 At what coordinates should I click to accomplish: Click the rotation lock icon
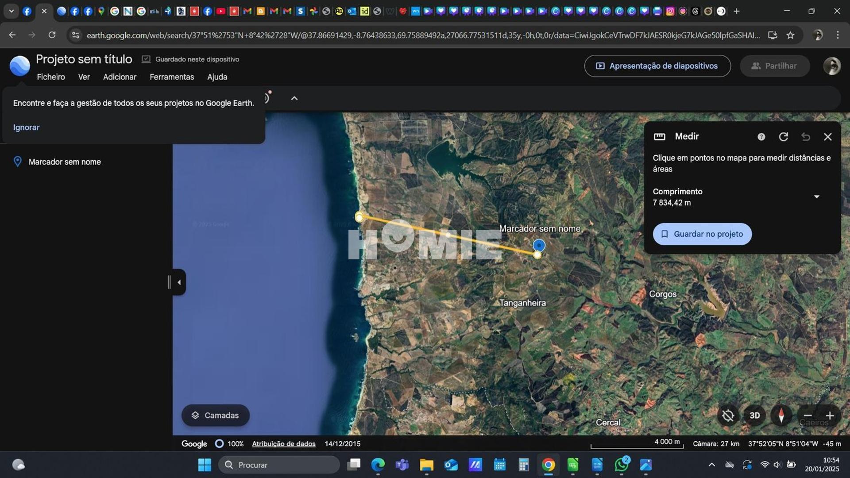tap(728, 416)
